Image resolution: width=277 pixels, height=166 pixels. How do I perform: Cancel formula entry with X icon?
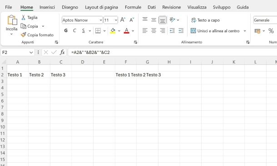pyautogui.click(x=46, y=53)
